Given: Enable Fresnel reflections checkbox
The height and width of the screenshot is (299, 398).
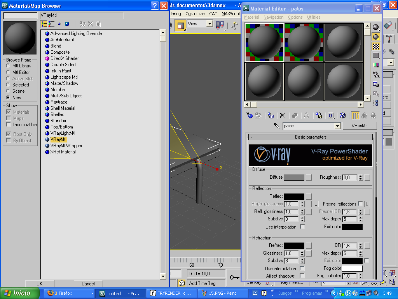Looking at the screenshot, I should point(360,204).
